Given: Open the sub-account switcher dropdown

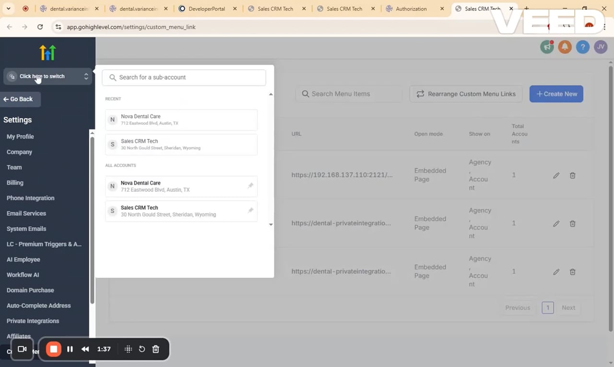Looking at the screenshot, I should tap(47, 76).
